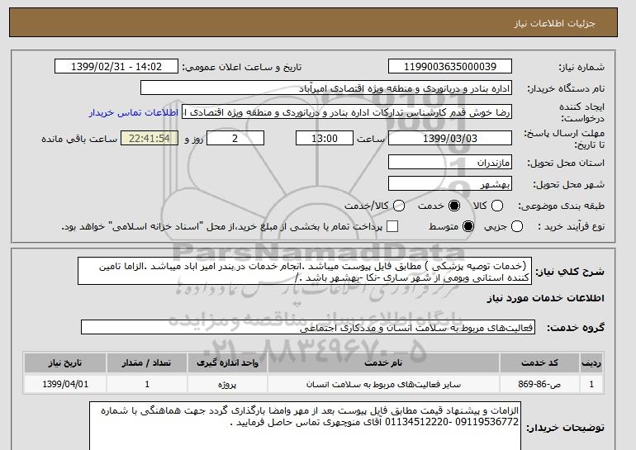Click the نام خدمت column header
This screenshot has height=450, width=636.
click(x=383, y=362)
